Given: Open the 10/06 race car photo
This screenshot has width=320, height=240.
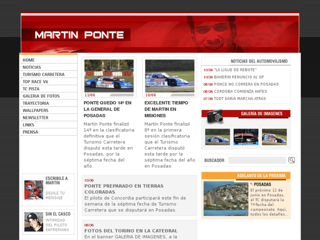Looking at the screenshot, I should click(170, 76).
